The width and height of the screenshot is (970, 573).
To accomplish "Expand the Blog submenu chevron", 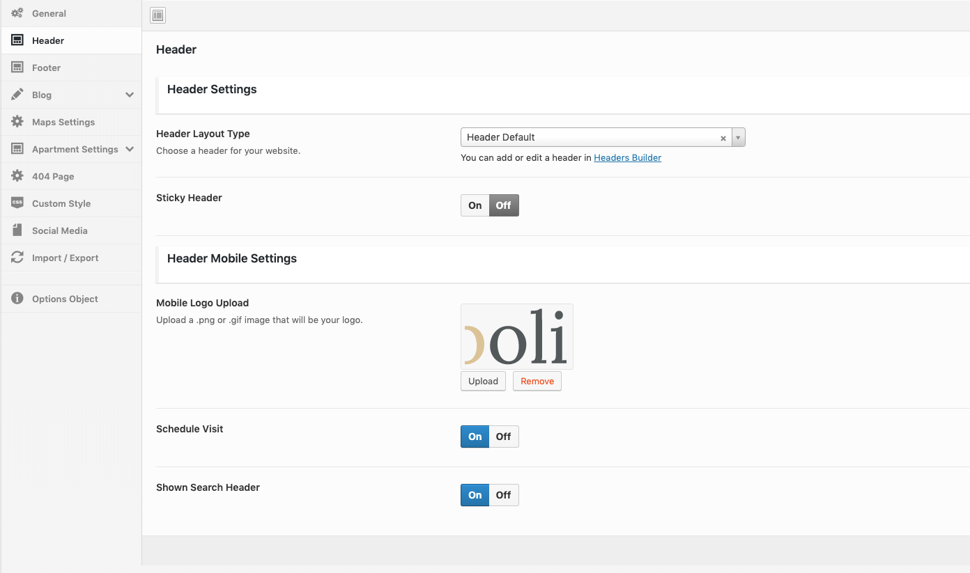I will pos(130,95).
